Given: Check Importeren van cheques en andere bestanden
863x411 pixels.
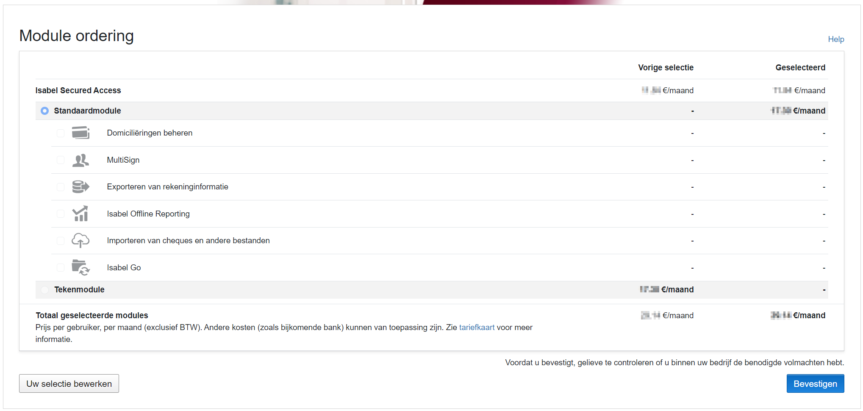Looking at the screenshot, I should tap(61, 241).
